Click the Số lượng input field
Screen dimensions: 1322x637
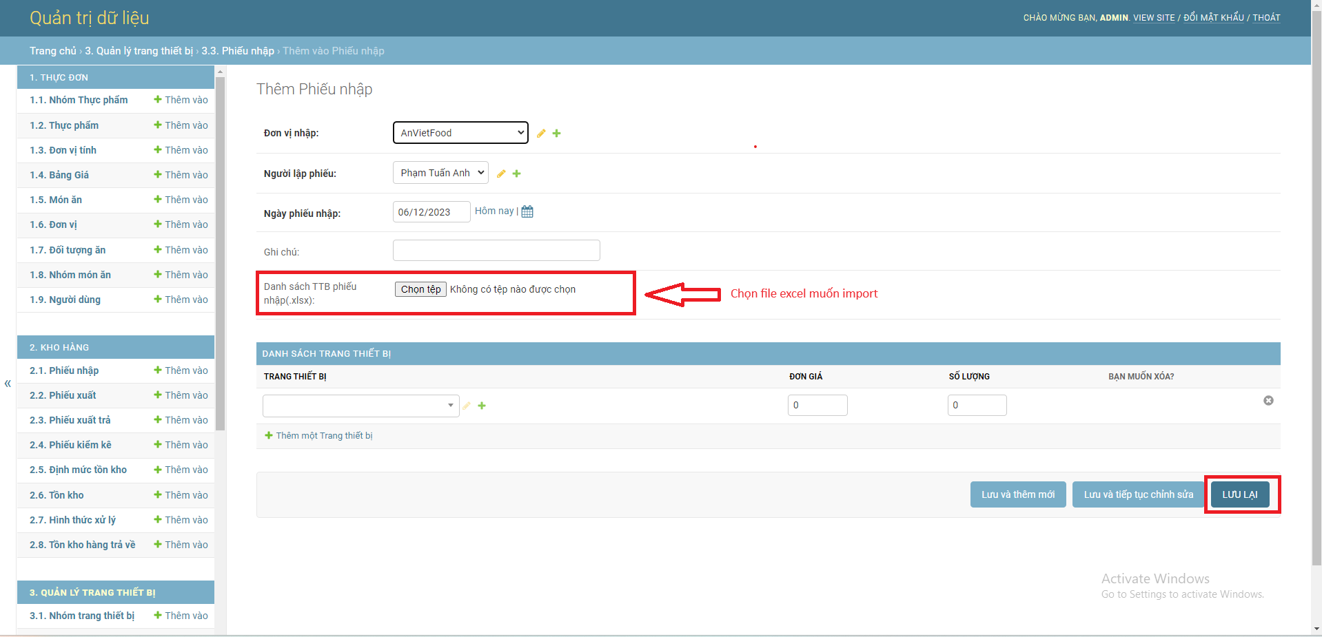coord(976,405)
